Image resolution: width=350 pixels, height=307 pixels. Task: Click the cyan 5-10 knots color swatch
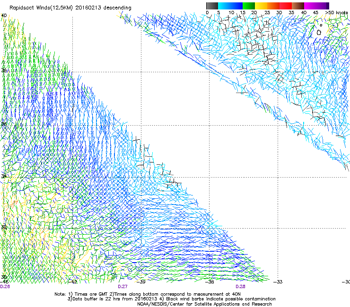pyautogui.click(x=224, y=6)
